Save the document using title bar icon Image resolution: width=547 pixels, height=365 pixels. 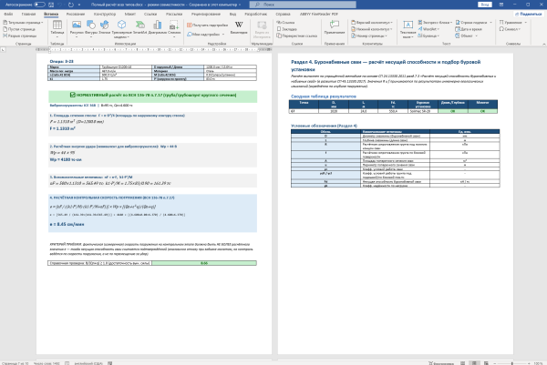click(x=51, y=5)
